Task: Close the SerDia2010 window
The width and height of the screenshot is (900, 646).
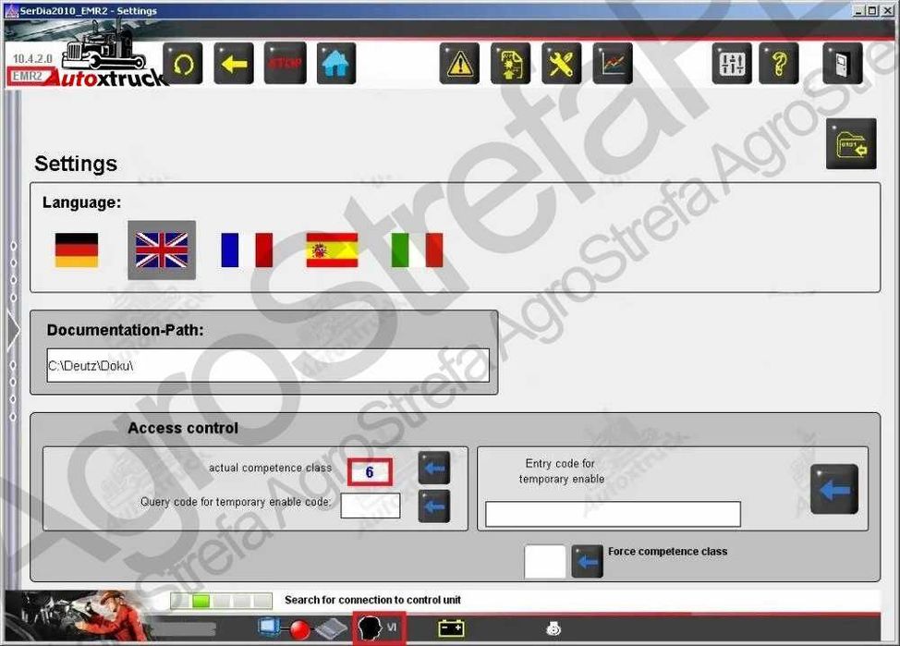Action: [887, 10]
